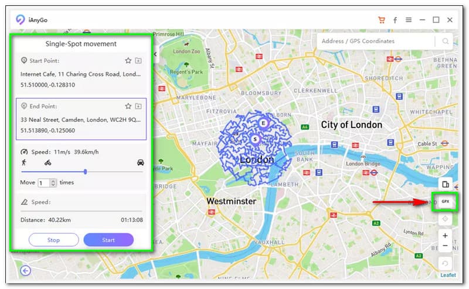Click the 01:13:08 duration text

tap(132, 220)
